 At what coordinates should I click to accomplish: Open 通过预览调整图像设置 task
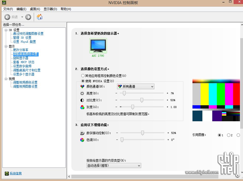click(28, 34)
